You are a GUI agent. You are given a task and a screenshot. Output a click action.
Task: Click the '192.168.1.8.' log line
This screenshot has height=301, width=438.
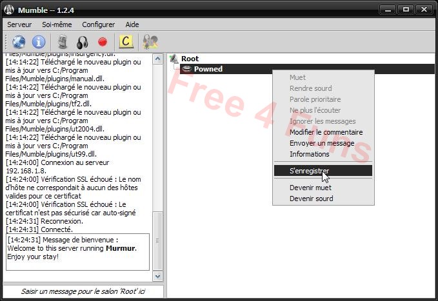(26, 171)
